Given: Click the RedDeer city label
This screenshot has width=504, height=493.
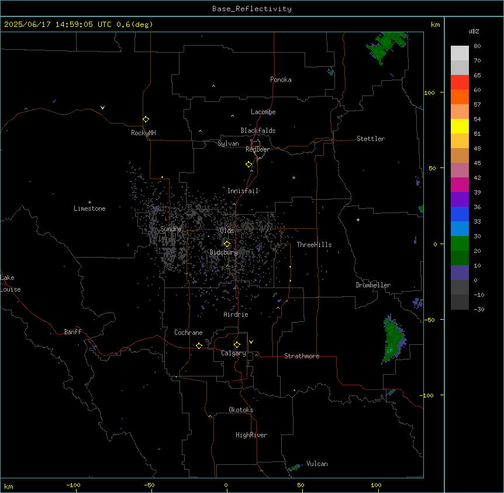Looking at the screenshot, I should pyautogui.click(x=257, y=149).
